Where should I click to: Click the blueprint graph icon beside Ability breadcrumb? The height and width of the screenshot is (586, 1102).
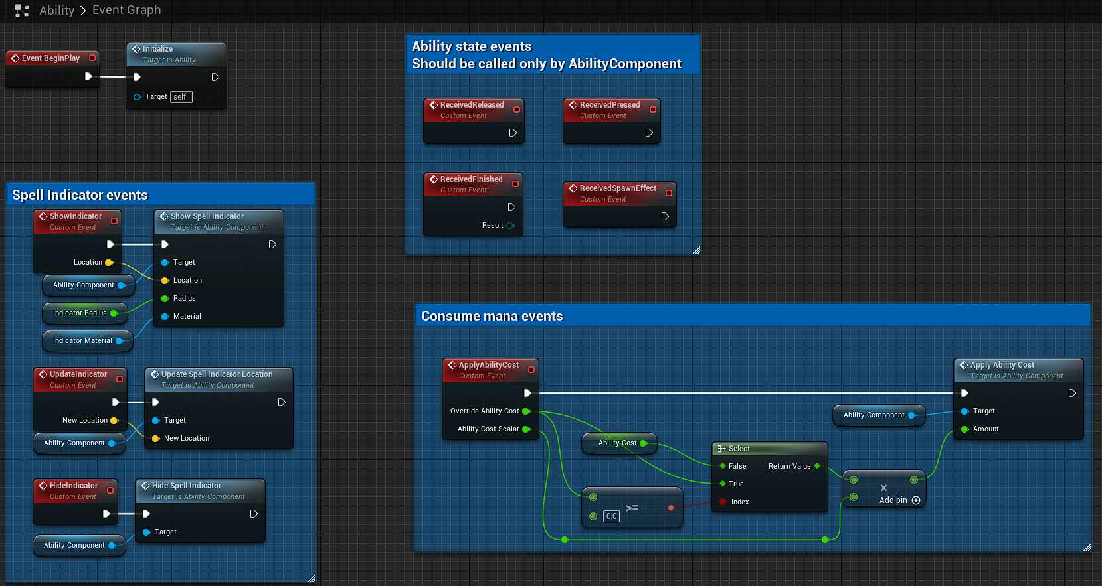[x=22, y=11]
